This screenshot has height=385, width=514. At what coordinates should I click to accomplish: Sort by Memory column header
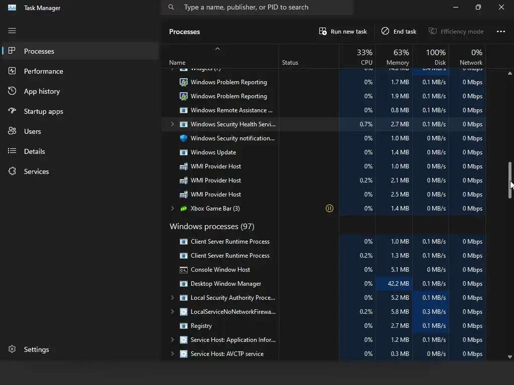394,57
